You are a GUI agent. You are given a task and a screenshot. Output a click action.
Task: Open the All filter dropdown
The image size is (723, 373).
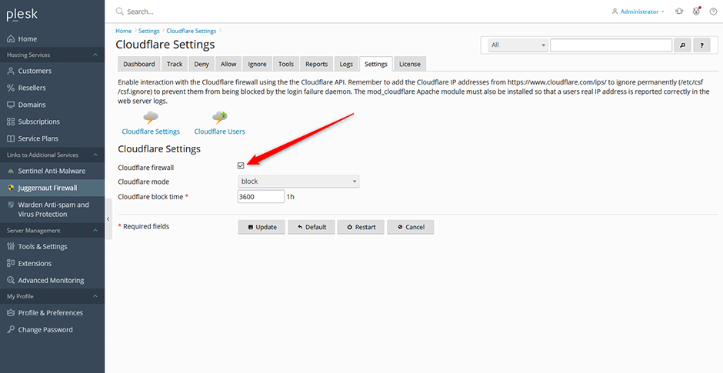pos(518,45)
